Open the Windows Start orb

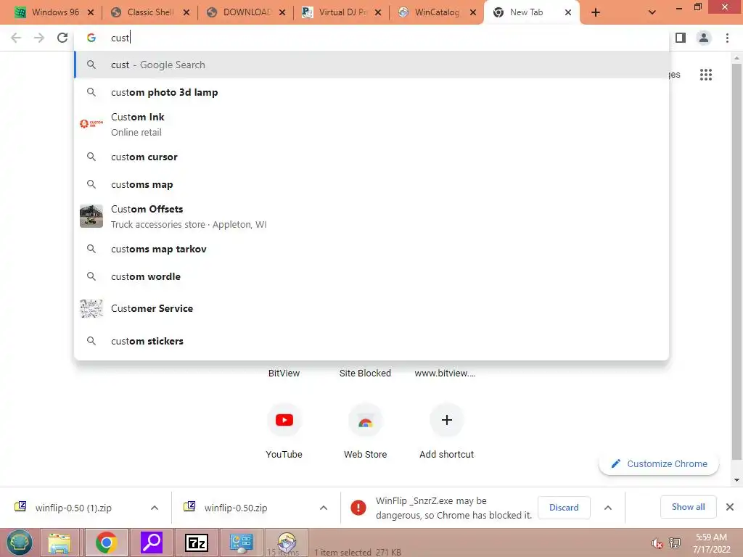click(20, 542)
